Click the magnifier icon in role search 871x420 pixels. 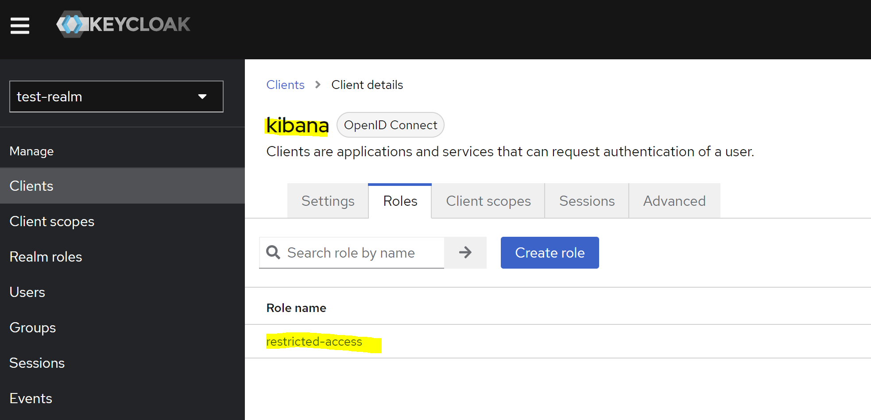(273, 253)
